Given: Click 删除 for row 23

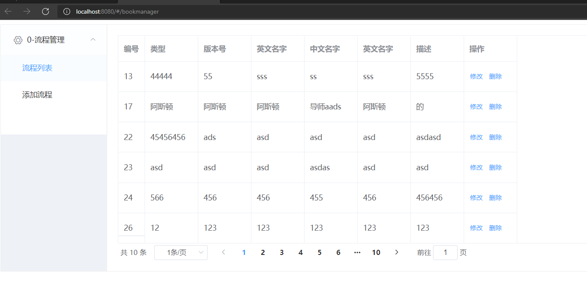Looking at the screenshot, I should click(496, 168).
